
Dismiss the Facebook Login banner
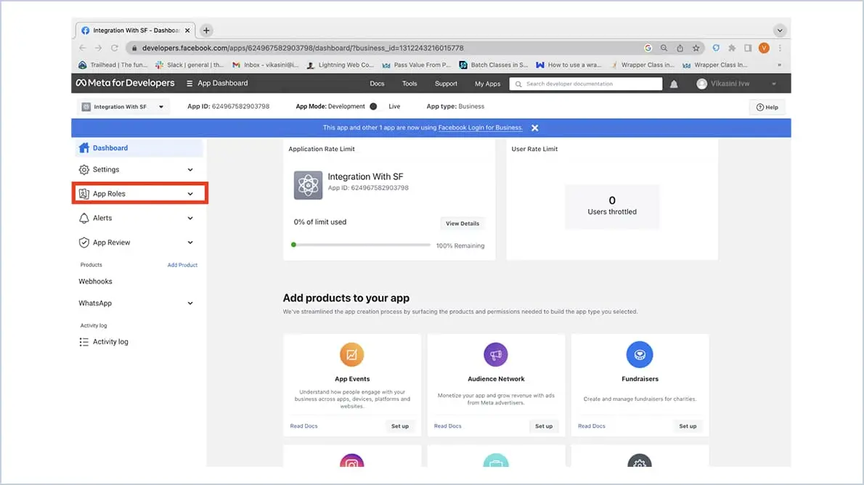tap(534, 128)
